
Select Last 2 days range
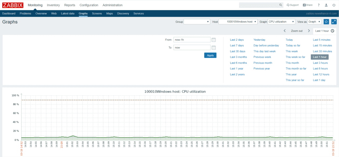tap(237, 40)
